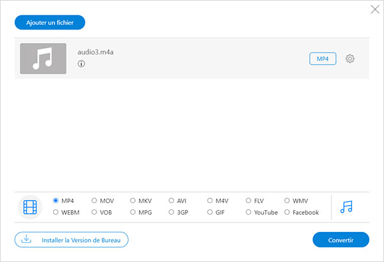
Task: Close the converter window
Action: tap(374, 10)
